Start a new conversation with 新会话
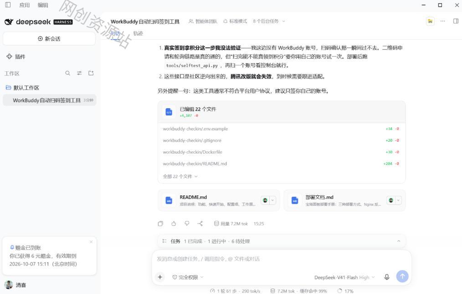This screenshot has width=462, height=294. click(49, 39)
